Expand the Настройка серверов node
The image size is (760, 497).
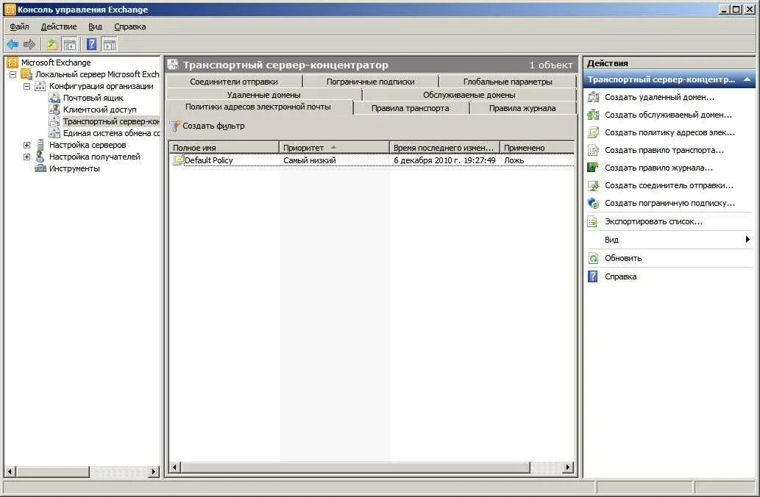click(x=27, y=145)
